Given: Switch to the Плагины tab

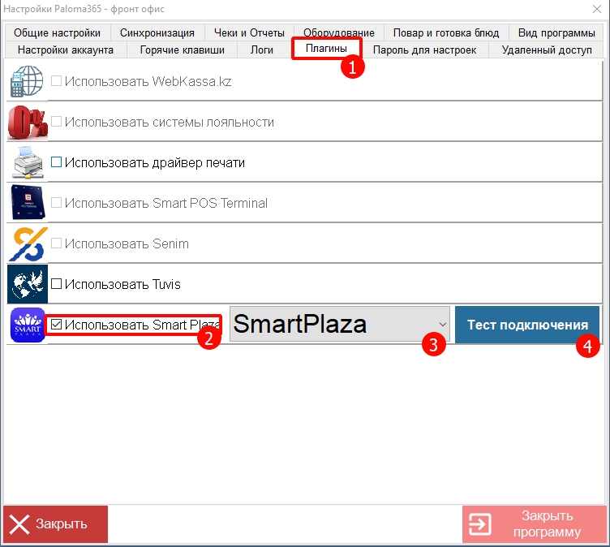Looking at the screenshot, I should point(326,50).
